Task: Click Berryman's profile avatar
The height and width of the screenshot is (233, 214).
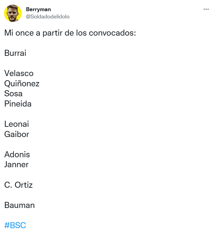Action: click(13, 13)
